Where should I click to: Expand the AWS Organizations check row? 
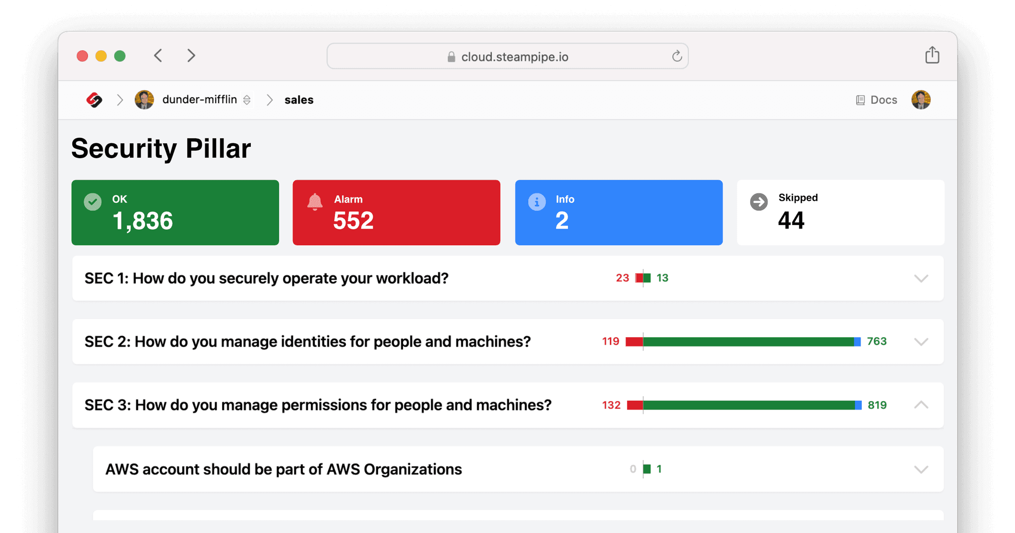tap(921, 469)
